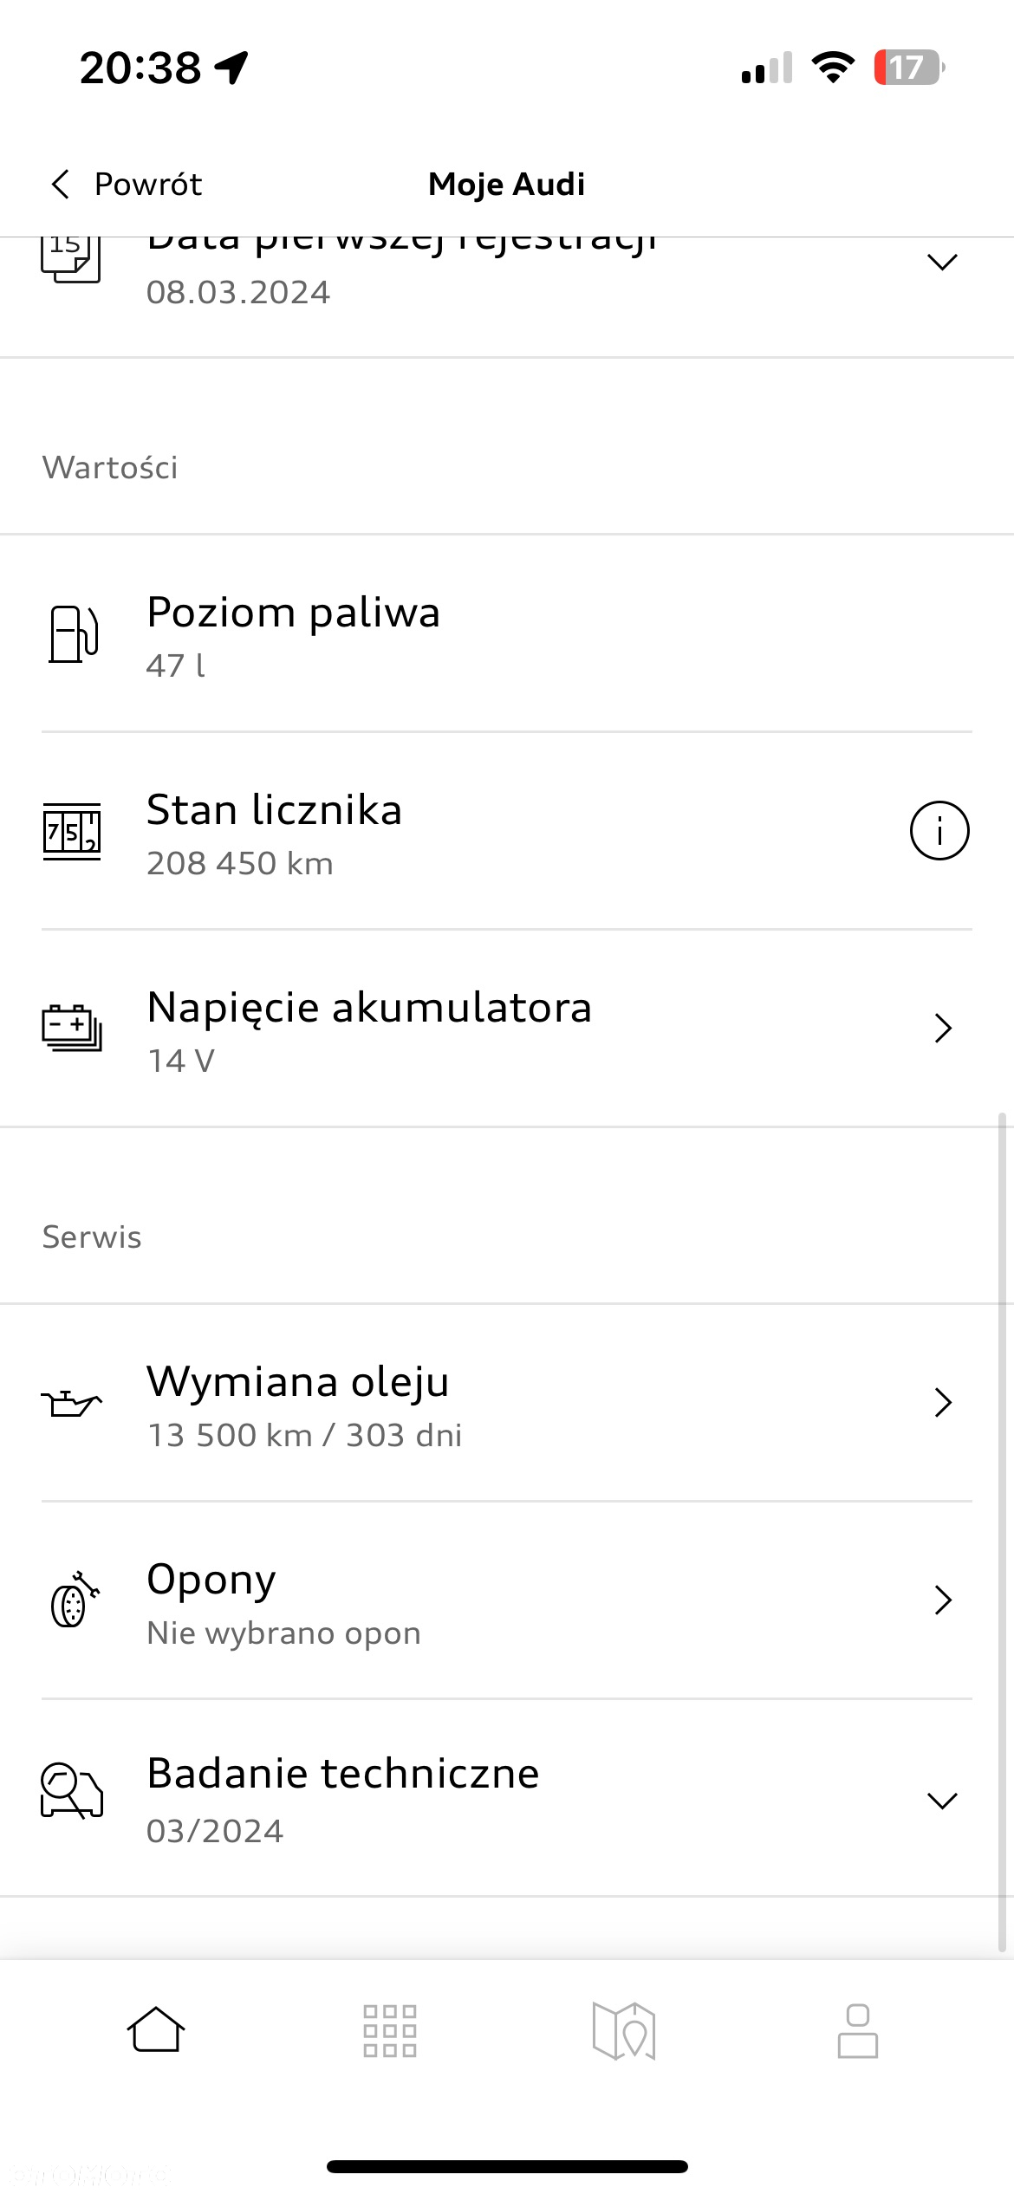Screen dimensions: 1014x2194
Task: Open Wymiana oleju details chevron
Action: (x=943, y=1402)
